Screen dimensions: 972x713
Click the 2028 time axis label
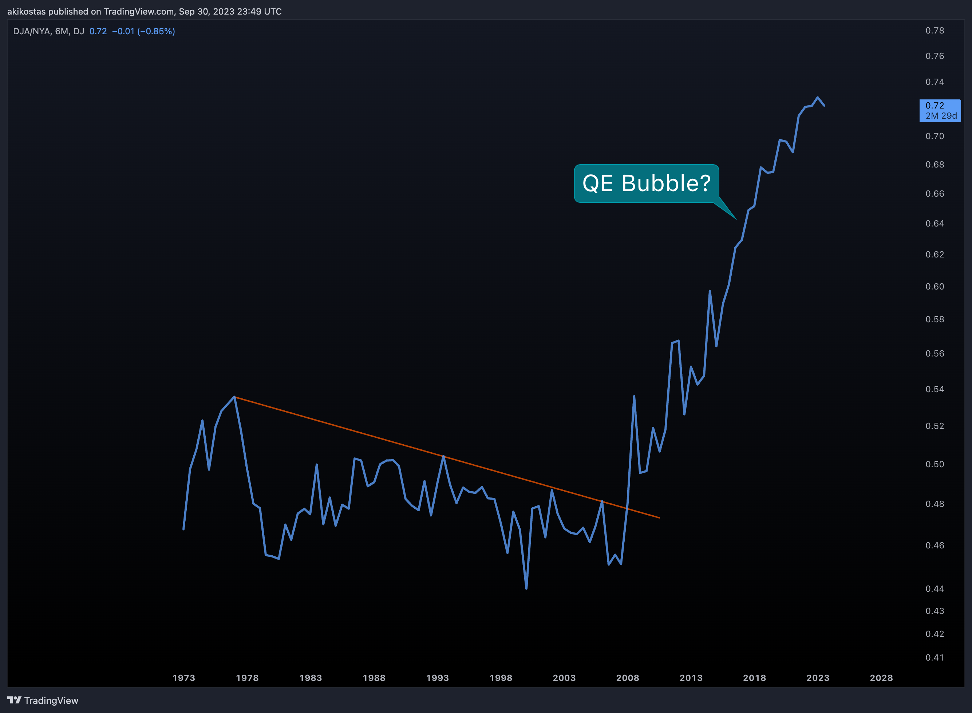click(881, 678)
